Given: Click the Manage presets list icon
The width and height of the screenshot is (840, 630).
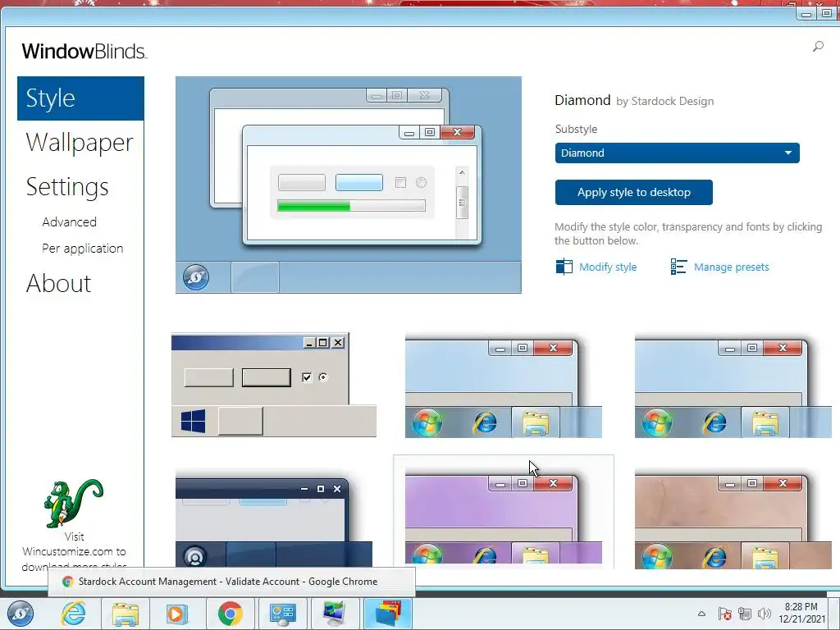Looking at the screenshot, I should [x=678, y=267].
